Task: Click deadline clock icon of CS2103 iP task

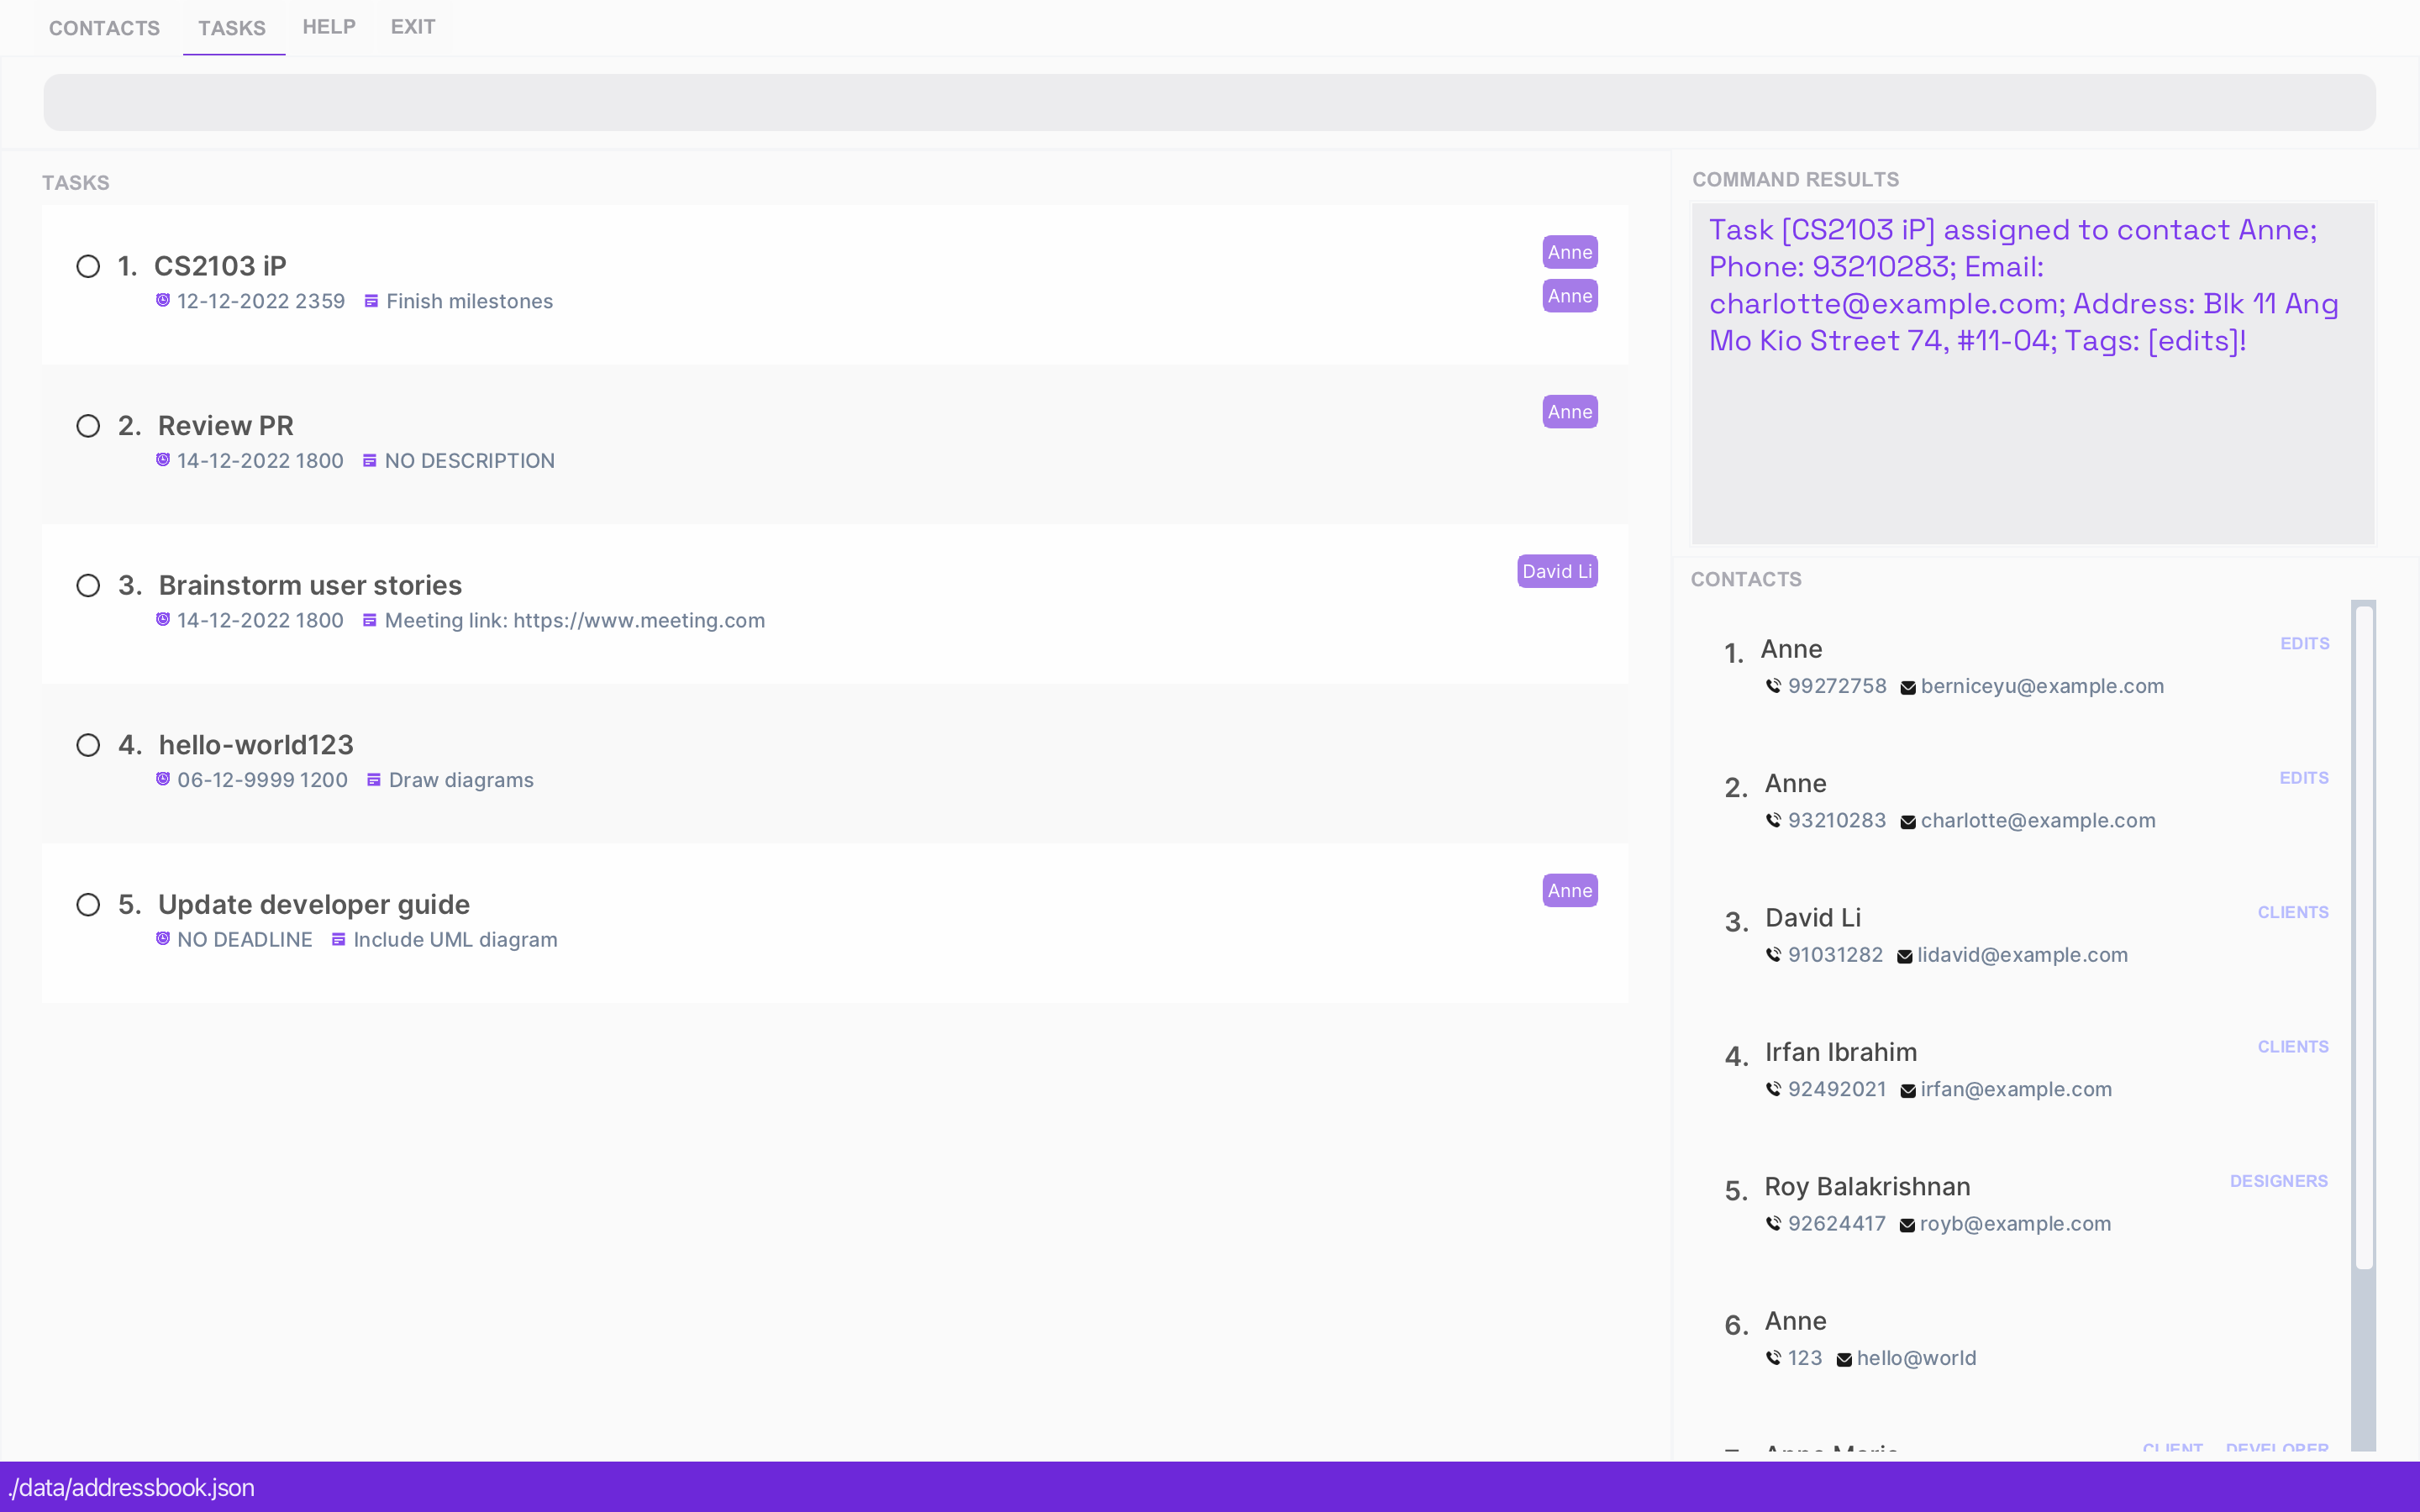Action: coord(163,300)
